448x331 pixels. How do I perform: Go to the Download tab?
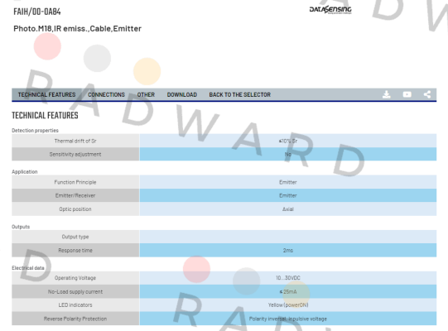pyautogui.click(x=181, y=94)
